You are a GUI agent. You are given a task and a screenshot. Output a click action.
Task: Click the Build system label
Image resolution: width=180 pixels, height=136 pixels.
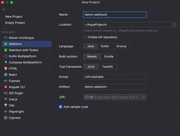(x=68, y=56)
